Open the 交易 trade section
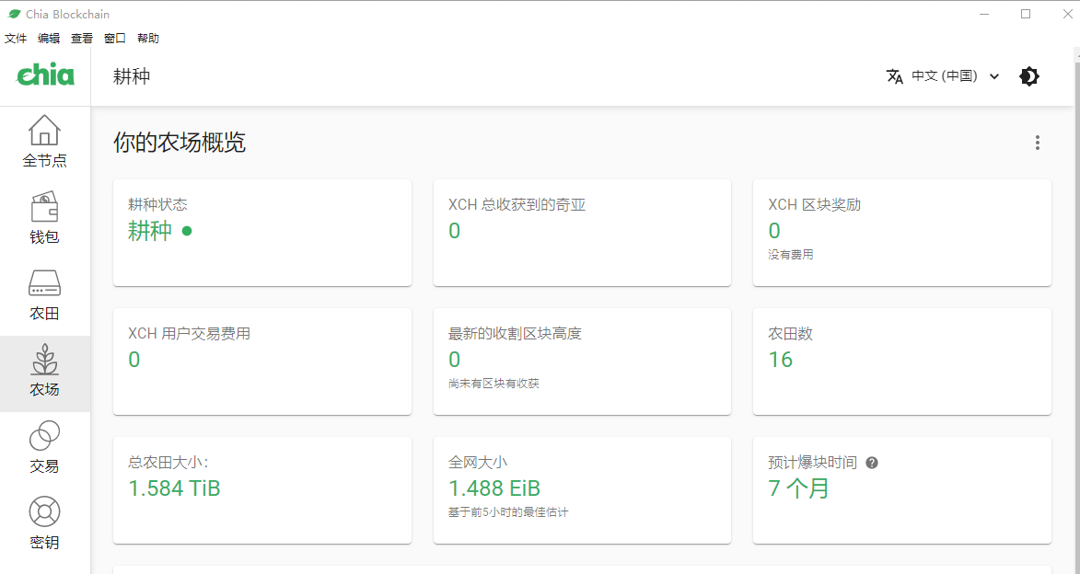Viewport: 1080px width, 574px height. click(45, 447)
